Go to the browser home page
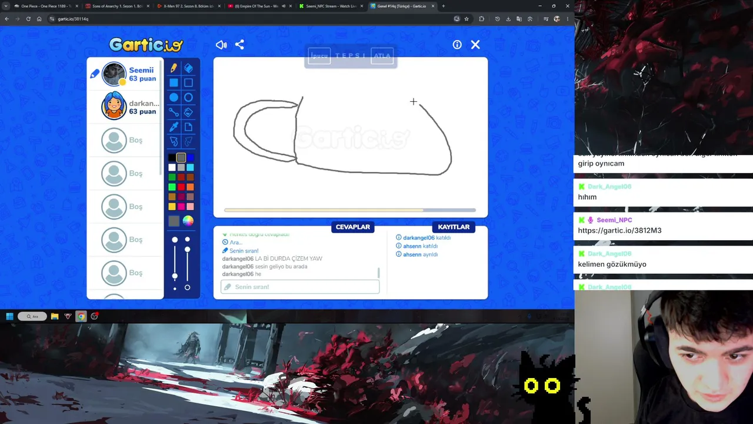The width and height of the screenshot is (753, 424). [39, 19]
